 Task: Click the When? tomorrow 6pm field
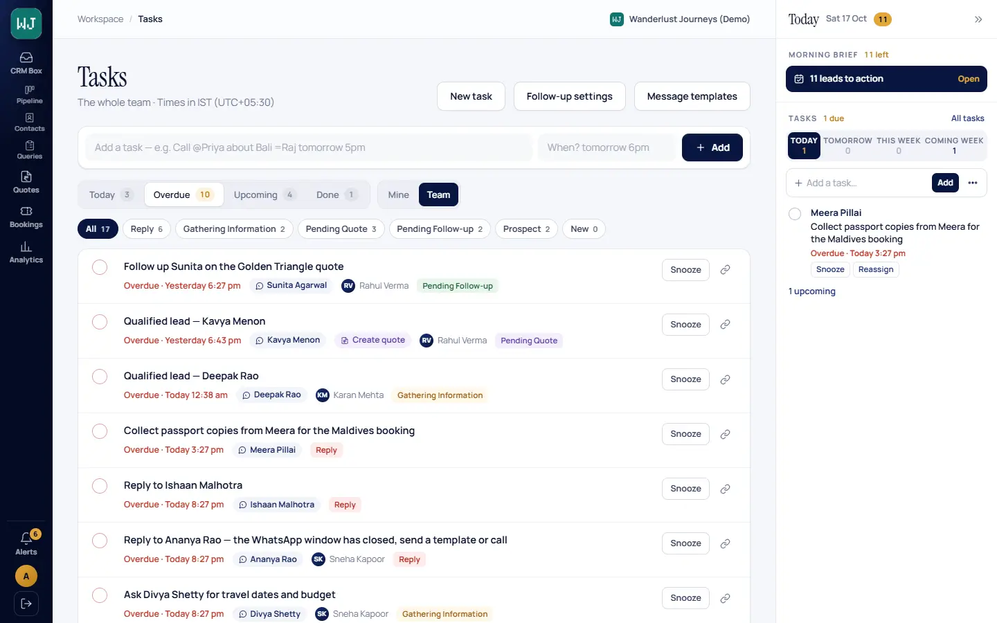[x=606, y=147]
